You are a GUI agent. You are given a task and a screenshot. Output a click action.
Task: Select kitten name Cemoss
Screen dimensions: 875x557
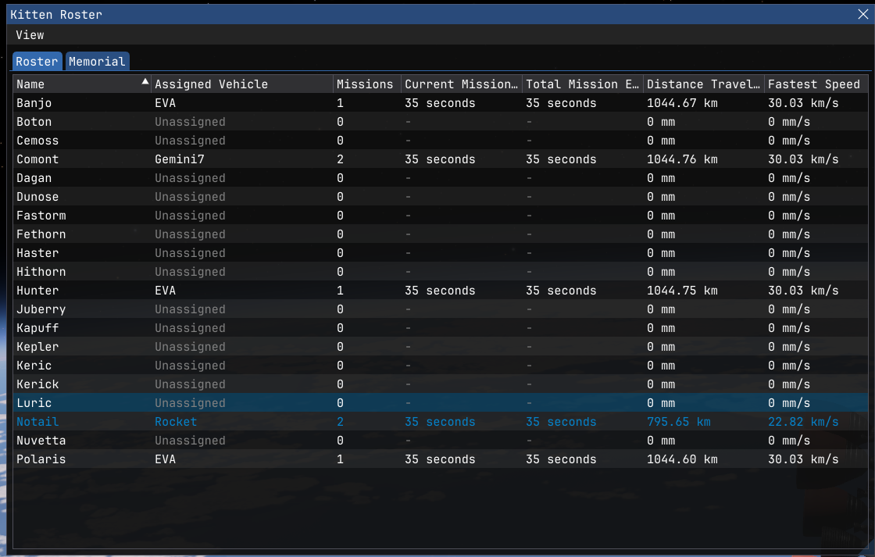37,141
